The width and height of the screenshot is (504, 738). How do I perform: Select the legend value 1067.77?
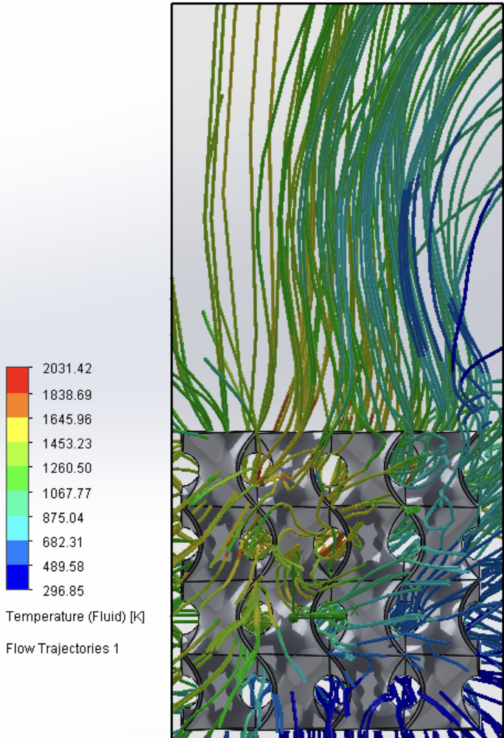coord(67,493)
